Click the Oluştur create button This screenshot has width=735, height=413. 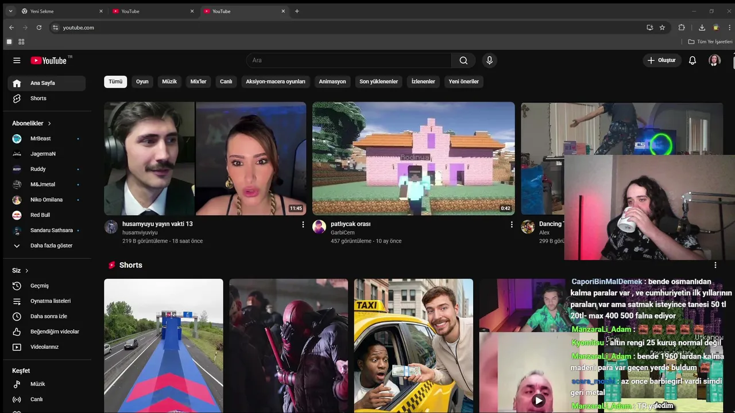[x=661, y=60]
